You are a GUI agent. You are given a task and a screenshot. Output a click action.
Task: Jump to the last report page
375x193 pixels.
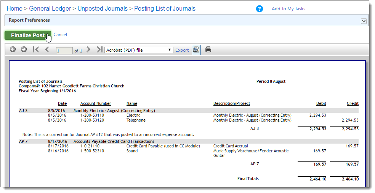tap(99, 49)
